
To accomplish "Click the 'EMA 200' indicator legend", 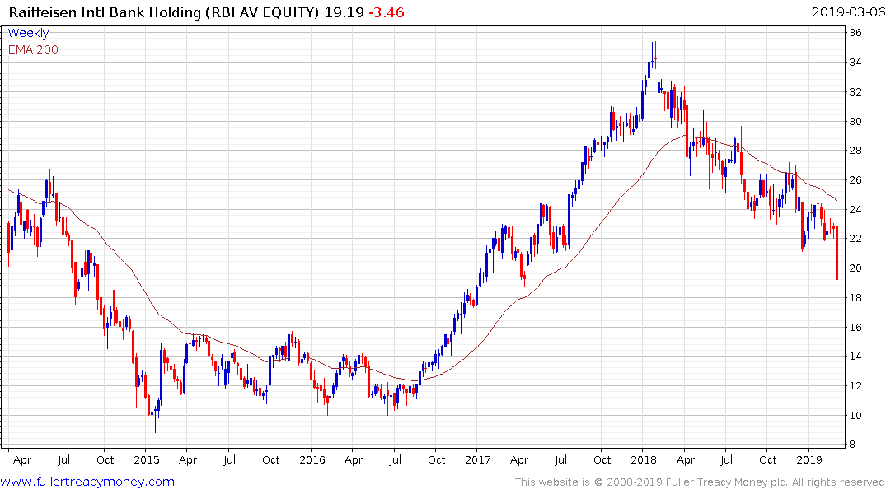I will point(33,49).
